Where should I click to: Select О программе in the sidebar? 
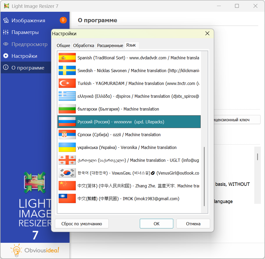pyautogui.click(x=26, y=67)
